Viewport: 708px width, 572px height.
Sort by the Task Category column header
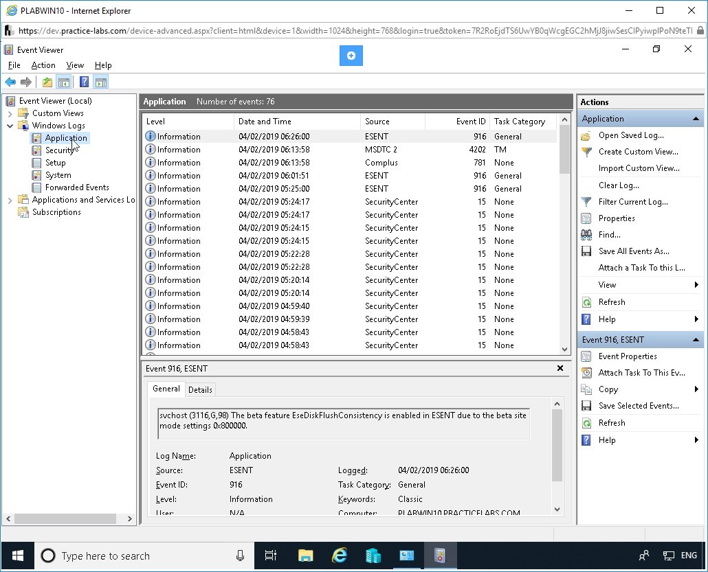tap(523, 122)
